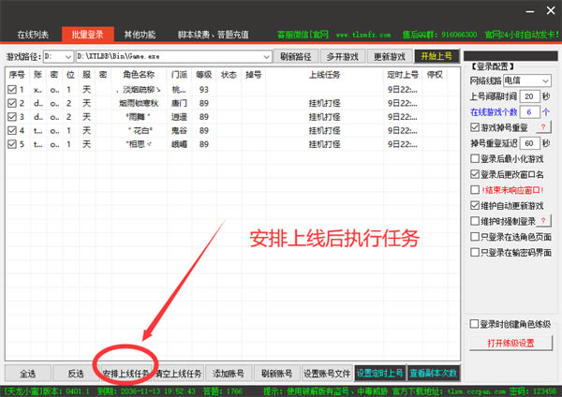Toggle 维护自动更新游戏 checkbox
This screenshot has width=562, height=397.
click(x=475, y=204)
